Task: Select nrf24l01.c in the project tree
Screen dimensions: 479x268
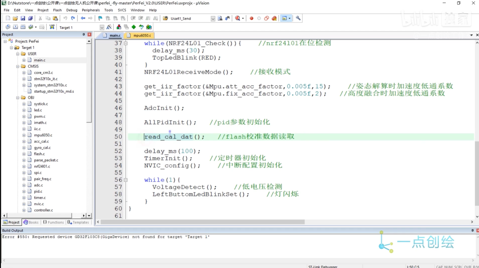Action: coord(42,166)
